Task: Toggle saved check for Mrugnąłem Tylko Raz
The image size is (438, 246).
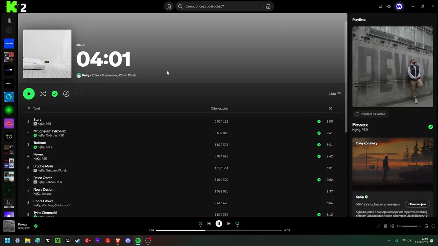Action: click(x=319, y=133)
